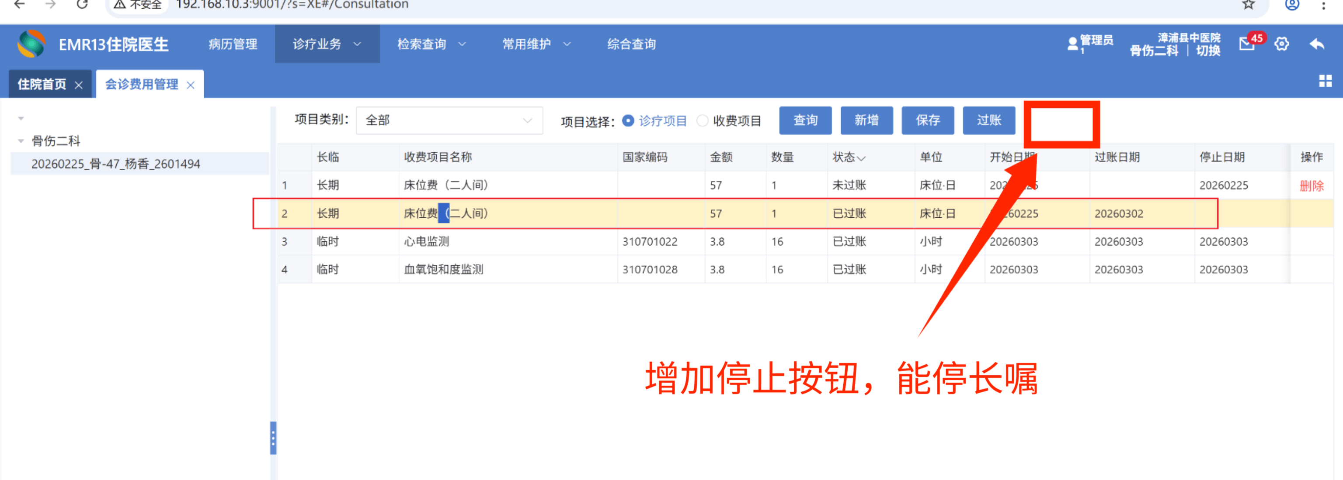Select the 诊疗项目 radio button

[628, 121]
